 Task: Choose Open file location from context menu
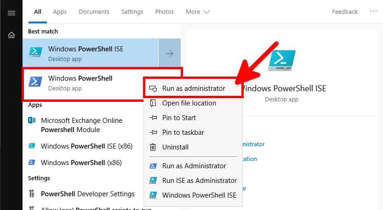(x=193, y=103)
